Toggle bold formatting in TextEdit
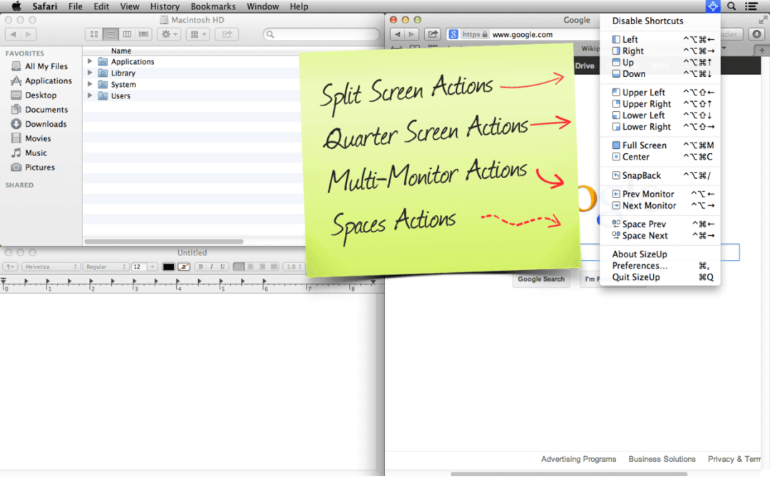Screen dimensions: 770x481 [x=201, y=267]
